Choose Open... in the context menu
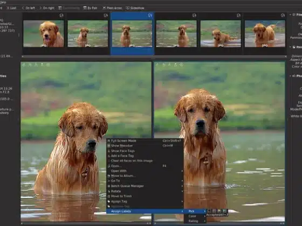Viewport: 302px width, 226px height. click(x=145, y=166)
